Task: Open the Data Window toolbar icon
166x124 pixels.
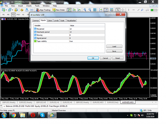Action: pyautogui.click(x=22, y=10)
